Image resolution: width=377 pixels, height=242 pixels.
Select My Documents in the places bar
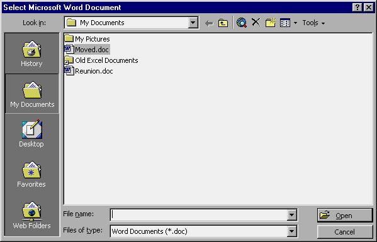[31, 94]
